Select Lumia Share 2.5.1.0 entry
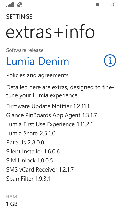The image size is (124, 207). (31, 133)
